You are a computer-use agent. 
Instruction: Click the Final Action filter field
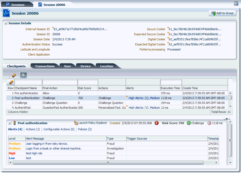tap(60, 82)
